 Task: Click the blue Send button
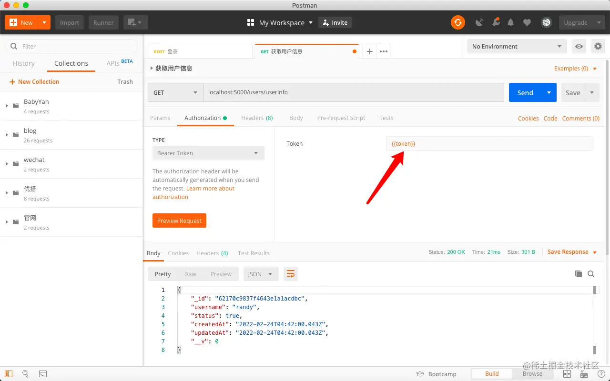coord(525,92)
